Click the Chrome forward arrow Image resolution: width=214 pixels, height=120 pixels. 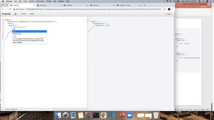tap(6, 9)
